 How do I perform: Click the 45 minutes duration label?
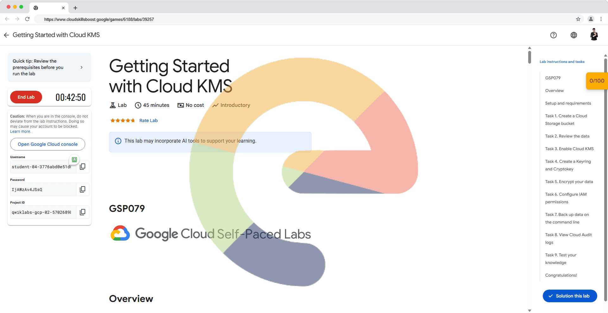click(x=156, y=105)
